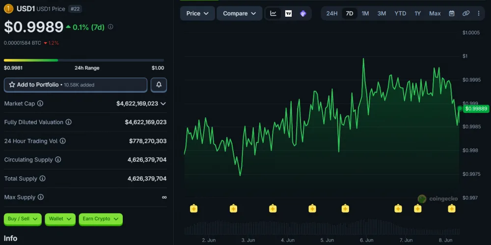Select the 1M time range tab
The height and width of the screenshot is (245, 491).
(x=365, y=13)
